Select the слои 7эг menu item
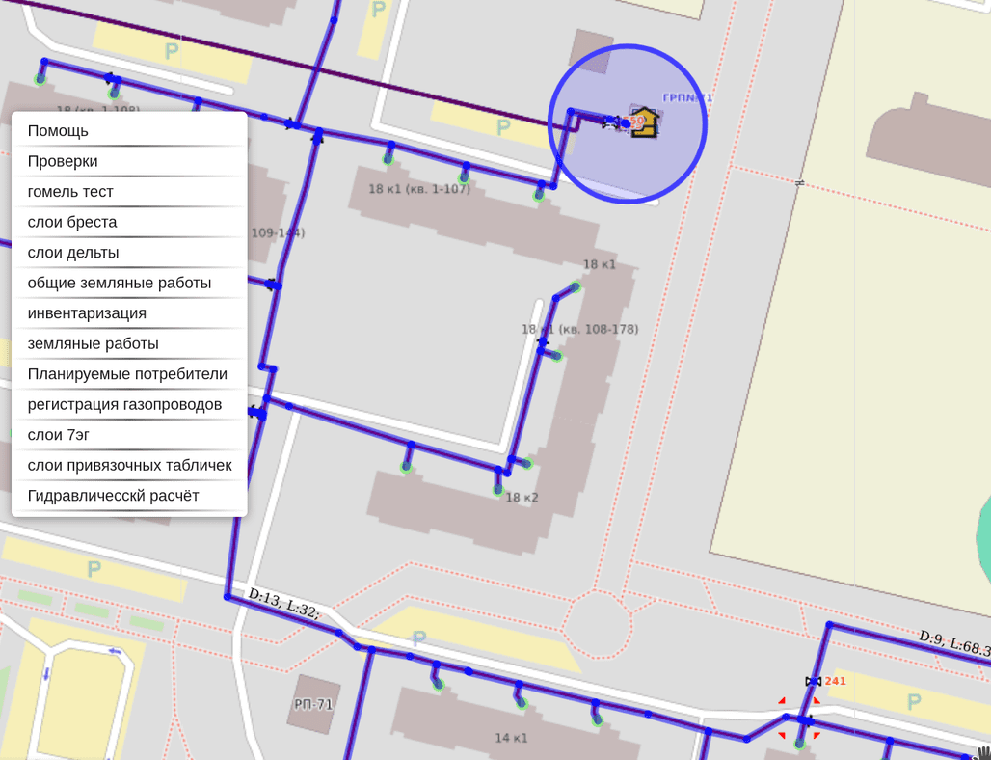The height and width of the screenshot is (760, 991). [59, 435]
